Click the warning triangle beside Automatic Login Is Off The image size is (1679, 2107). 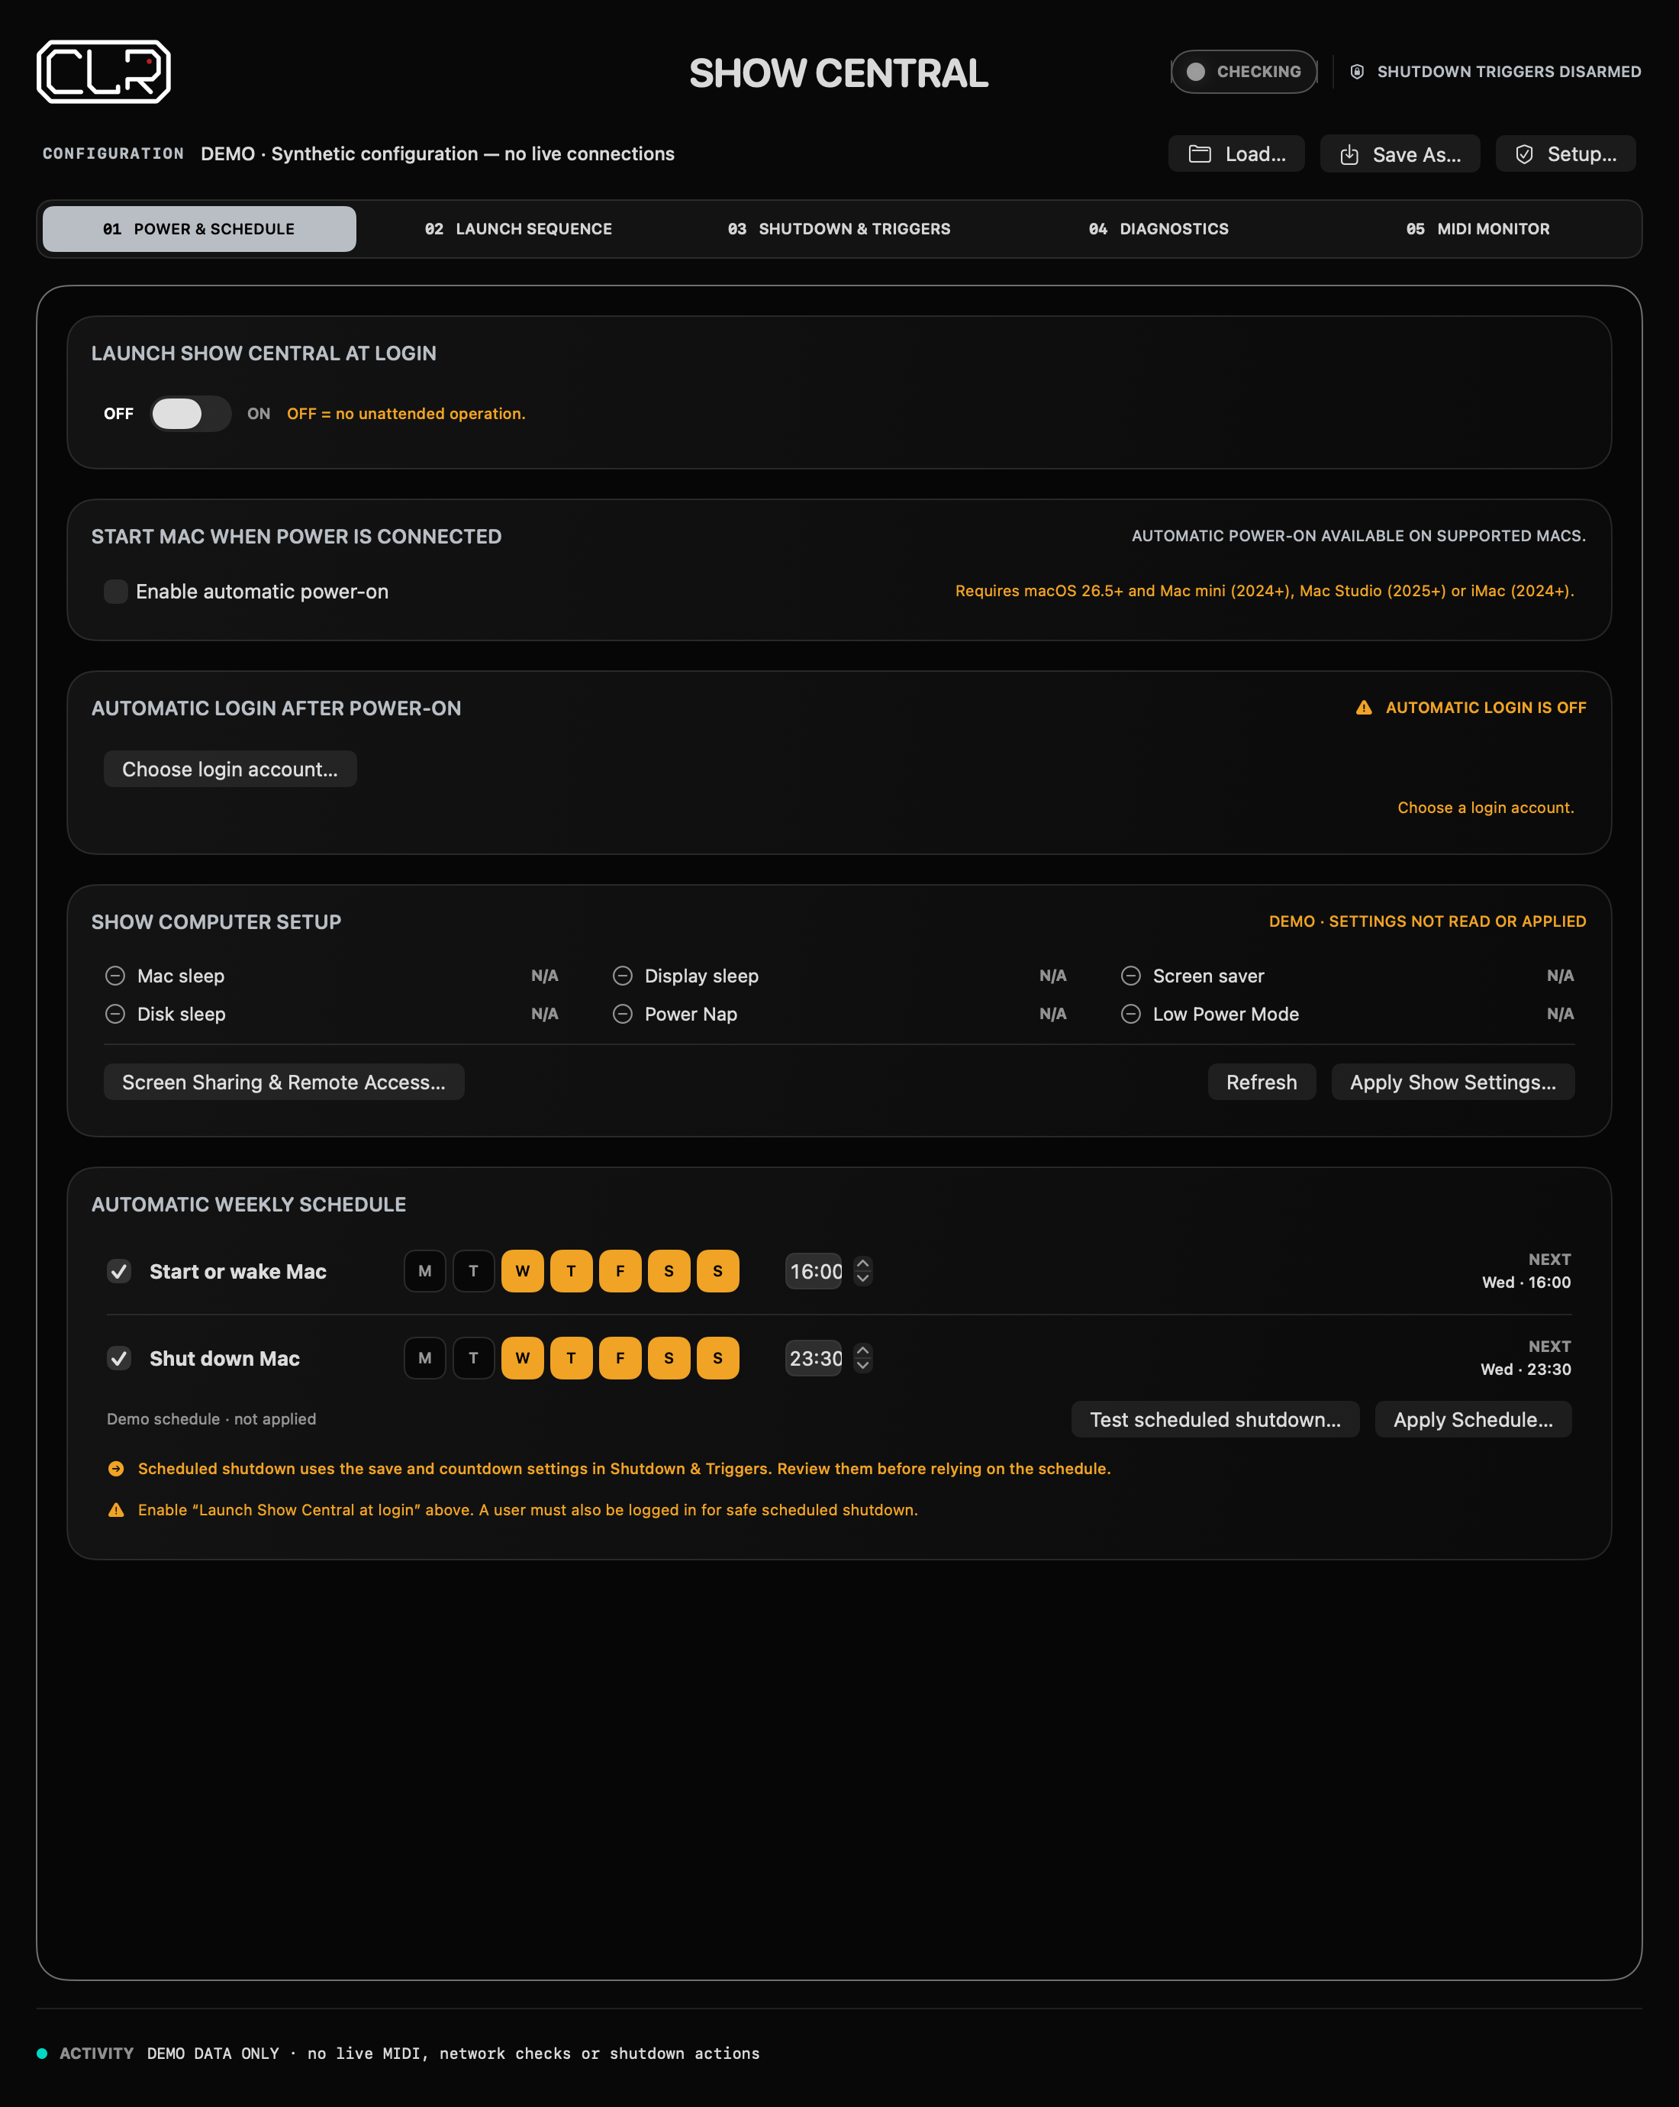tap(1364, 708)
